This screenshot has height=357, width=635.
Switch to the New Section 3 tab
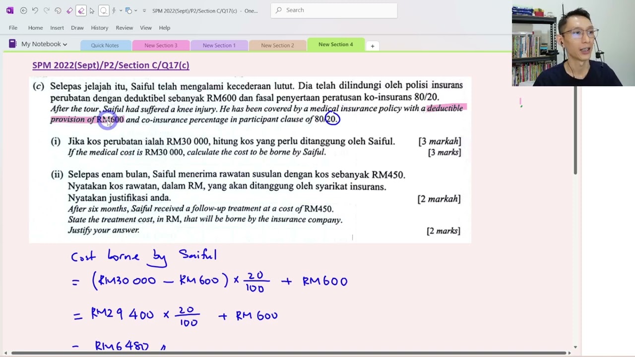pos(161,45)
